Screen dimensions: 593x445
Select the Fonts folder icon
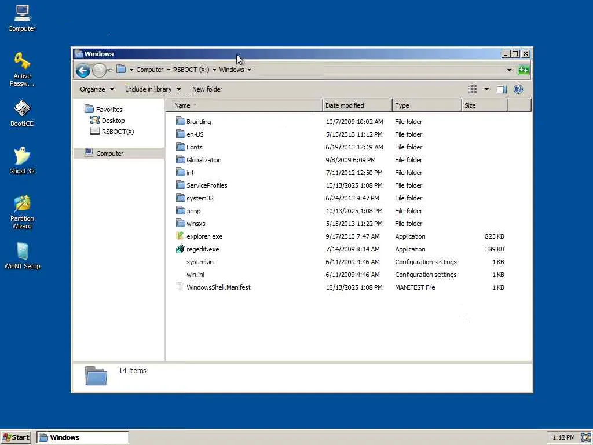(x=181, y=147)
